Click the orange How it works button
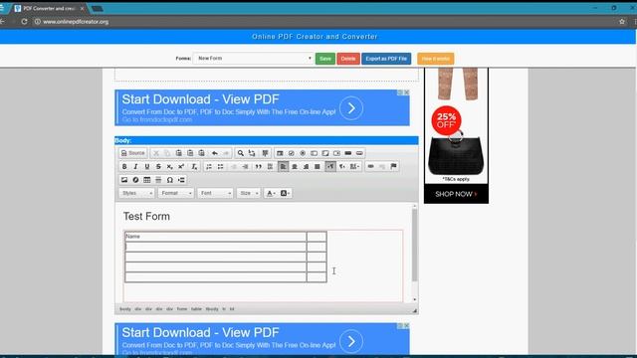This screenshot has height=358, width=637. [436, 59]
